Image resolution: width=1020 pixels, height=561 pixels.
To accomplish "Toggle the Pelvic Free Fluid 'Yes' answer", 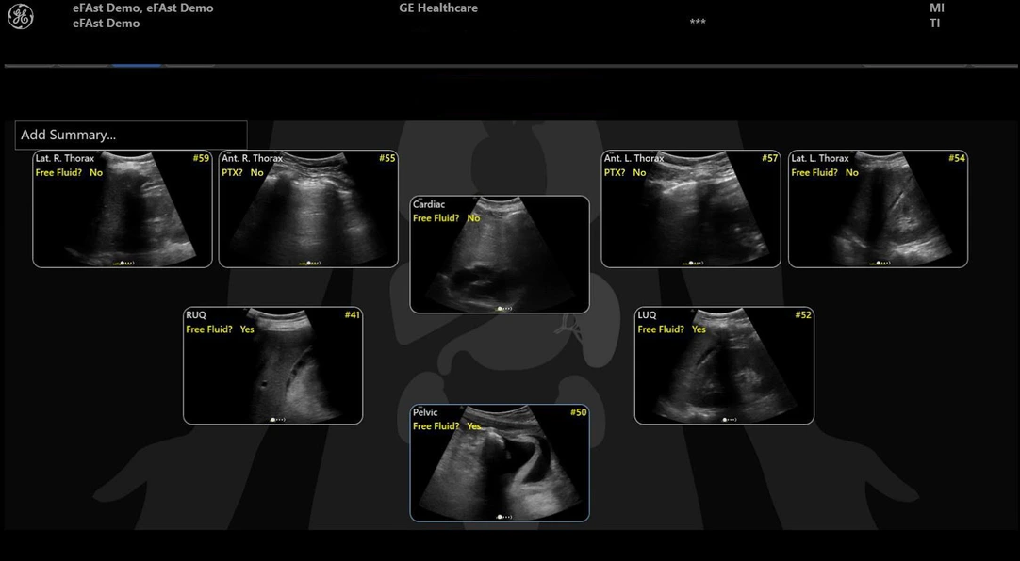I will (474, 426).
